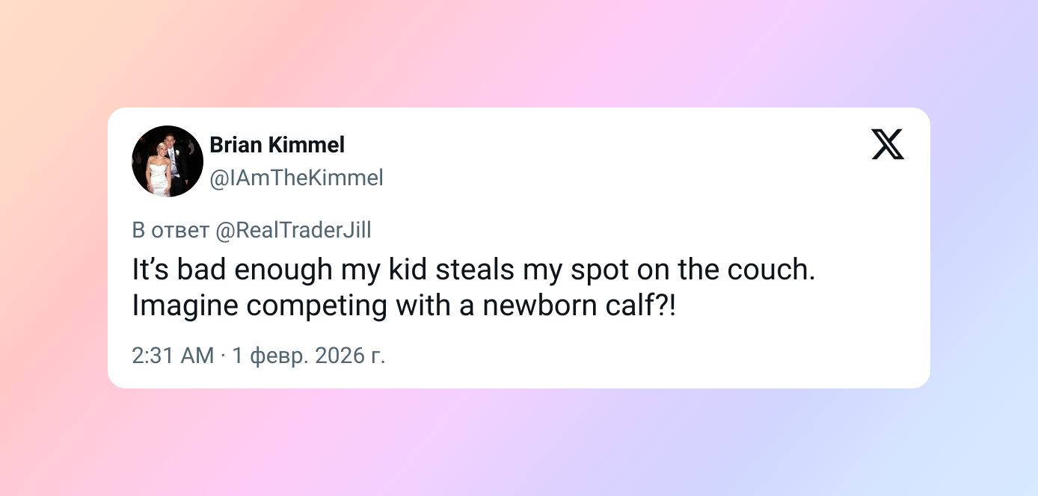Open the @IAmTheKimmel handle link
The image size is (1038, 496).
(296, 178)
